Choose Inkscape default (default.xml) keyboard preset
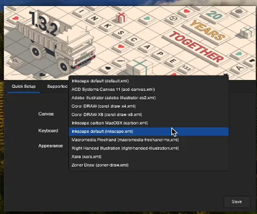Viewport: 257px width, 214px height. pyautogui.click(x=149, y=81)
